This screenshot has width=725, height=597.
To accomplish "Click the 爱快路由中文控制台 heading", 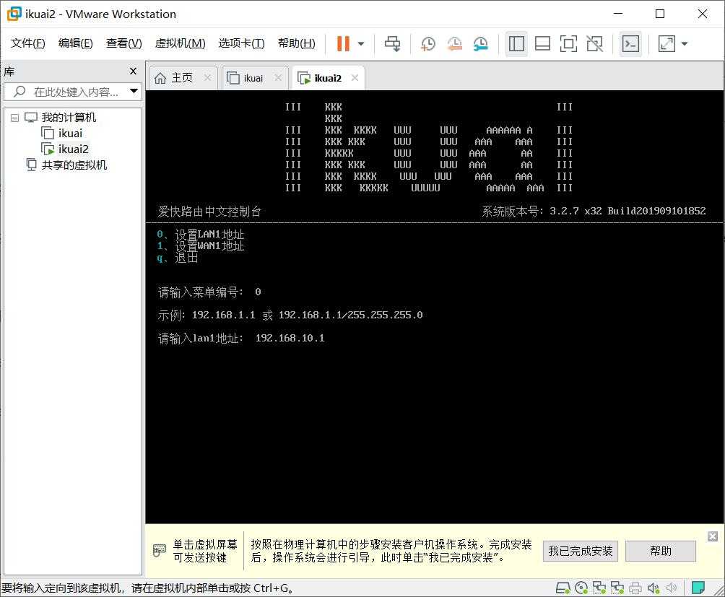I will point(209,212).
